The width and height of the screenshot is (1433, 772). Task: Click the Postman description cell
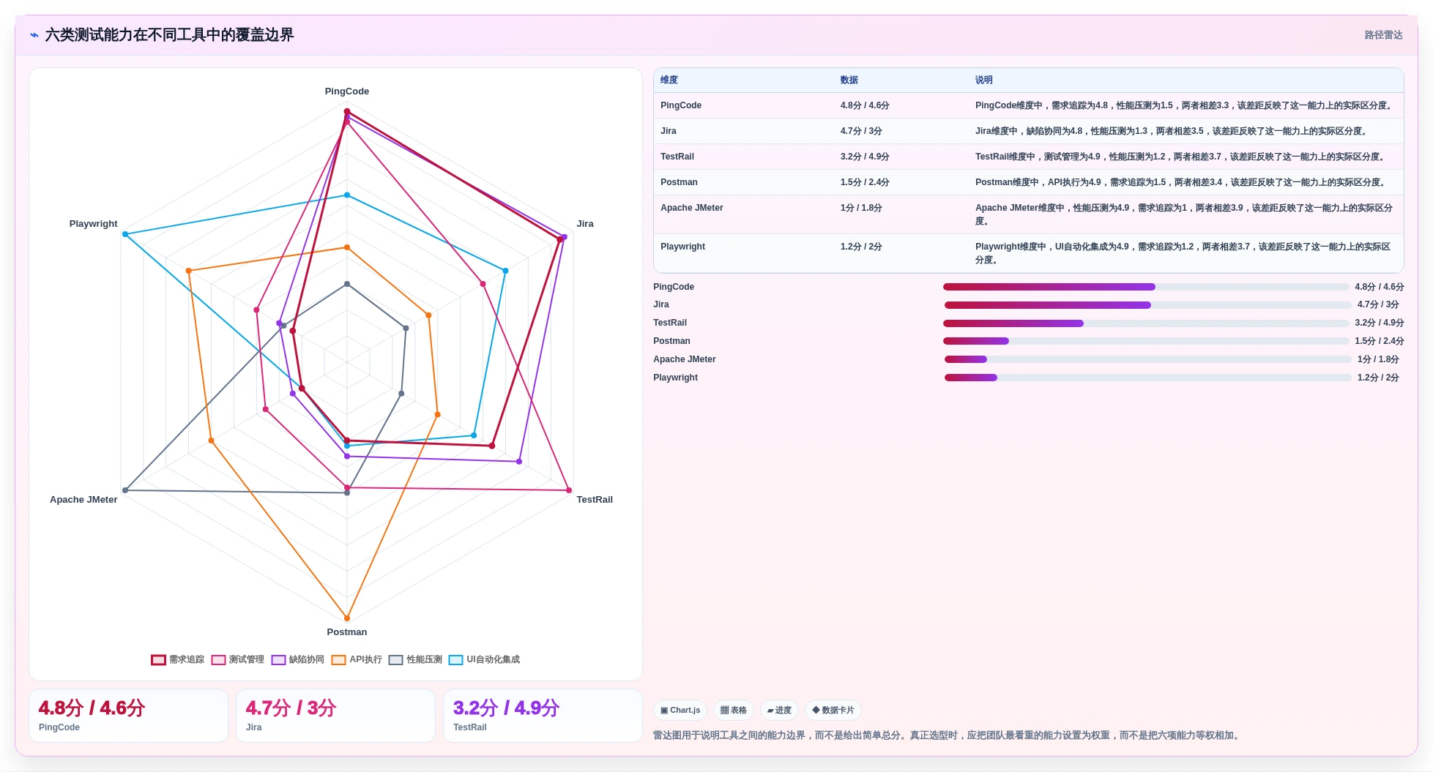pos(1180,182)
